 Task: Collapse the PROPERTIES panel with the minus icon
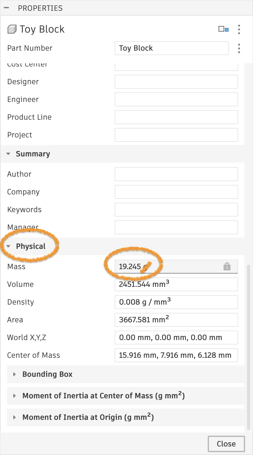[x=6, y=8]
